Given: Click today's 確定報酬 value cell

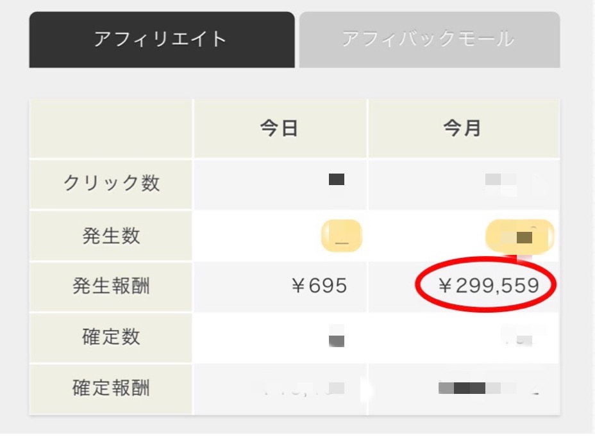Looking at the screenshot, I should [280, 389].
